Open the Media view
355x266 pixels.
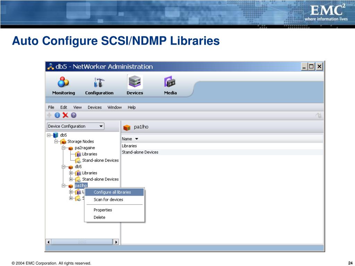[x=170, y=86]
